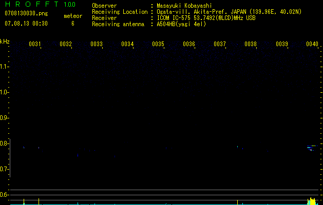Click the 0039 time axis marker

pyautogui.click(x=282, y=44)
